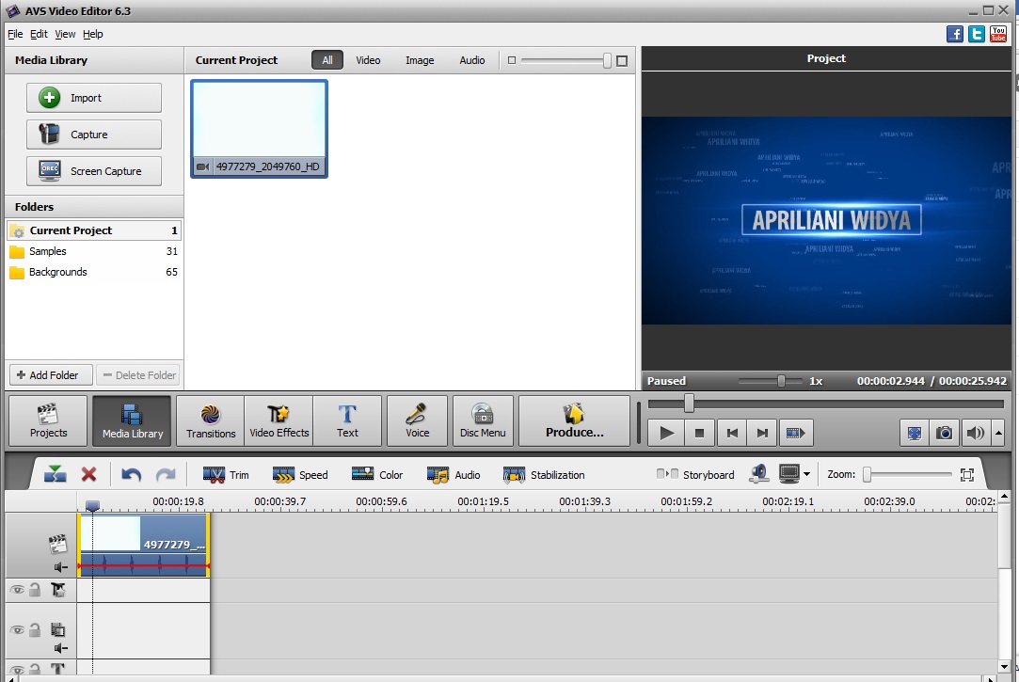Open the Edit menu
The width and height of the screenshot is (1019, 682).
[39, 34]
